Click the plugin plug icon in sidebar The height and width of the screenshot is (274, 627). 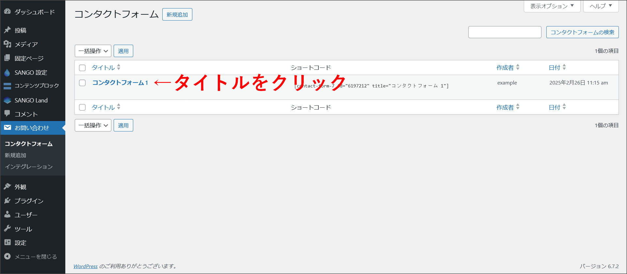[x=7, y=201]
